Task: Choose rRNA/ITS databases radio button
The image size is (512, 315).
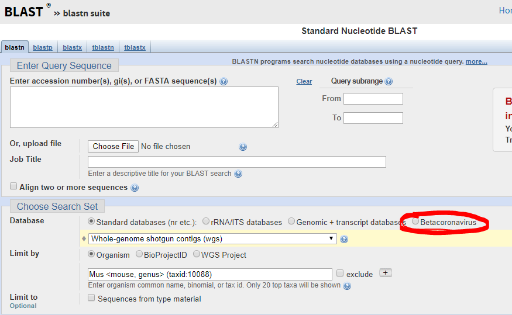Action: 206,221
